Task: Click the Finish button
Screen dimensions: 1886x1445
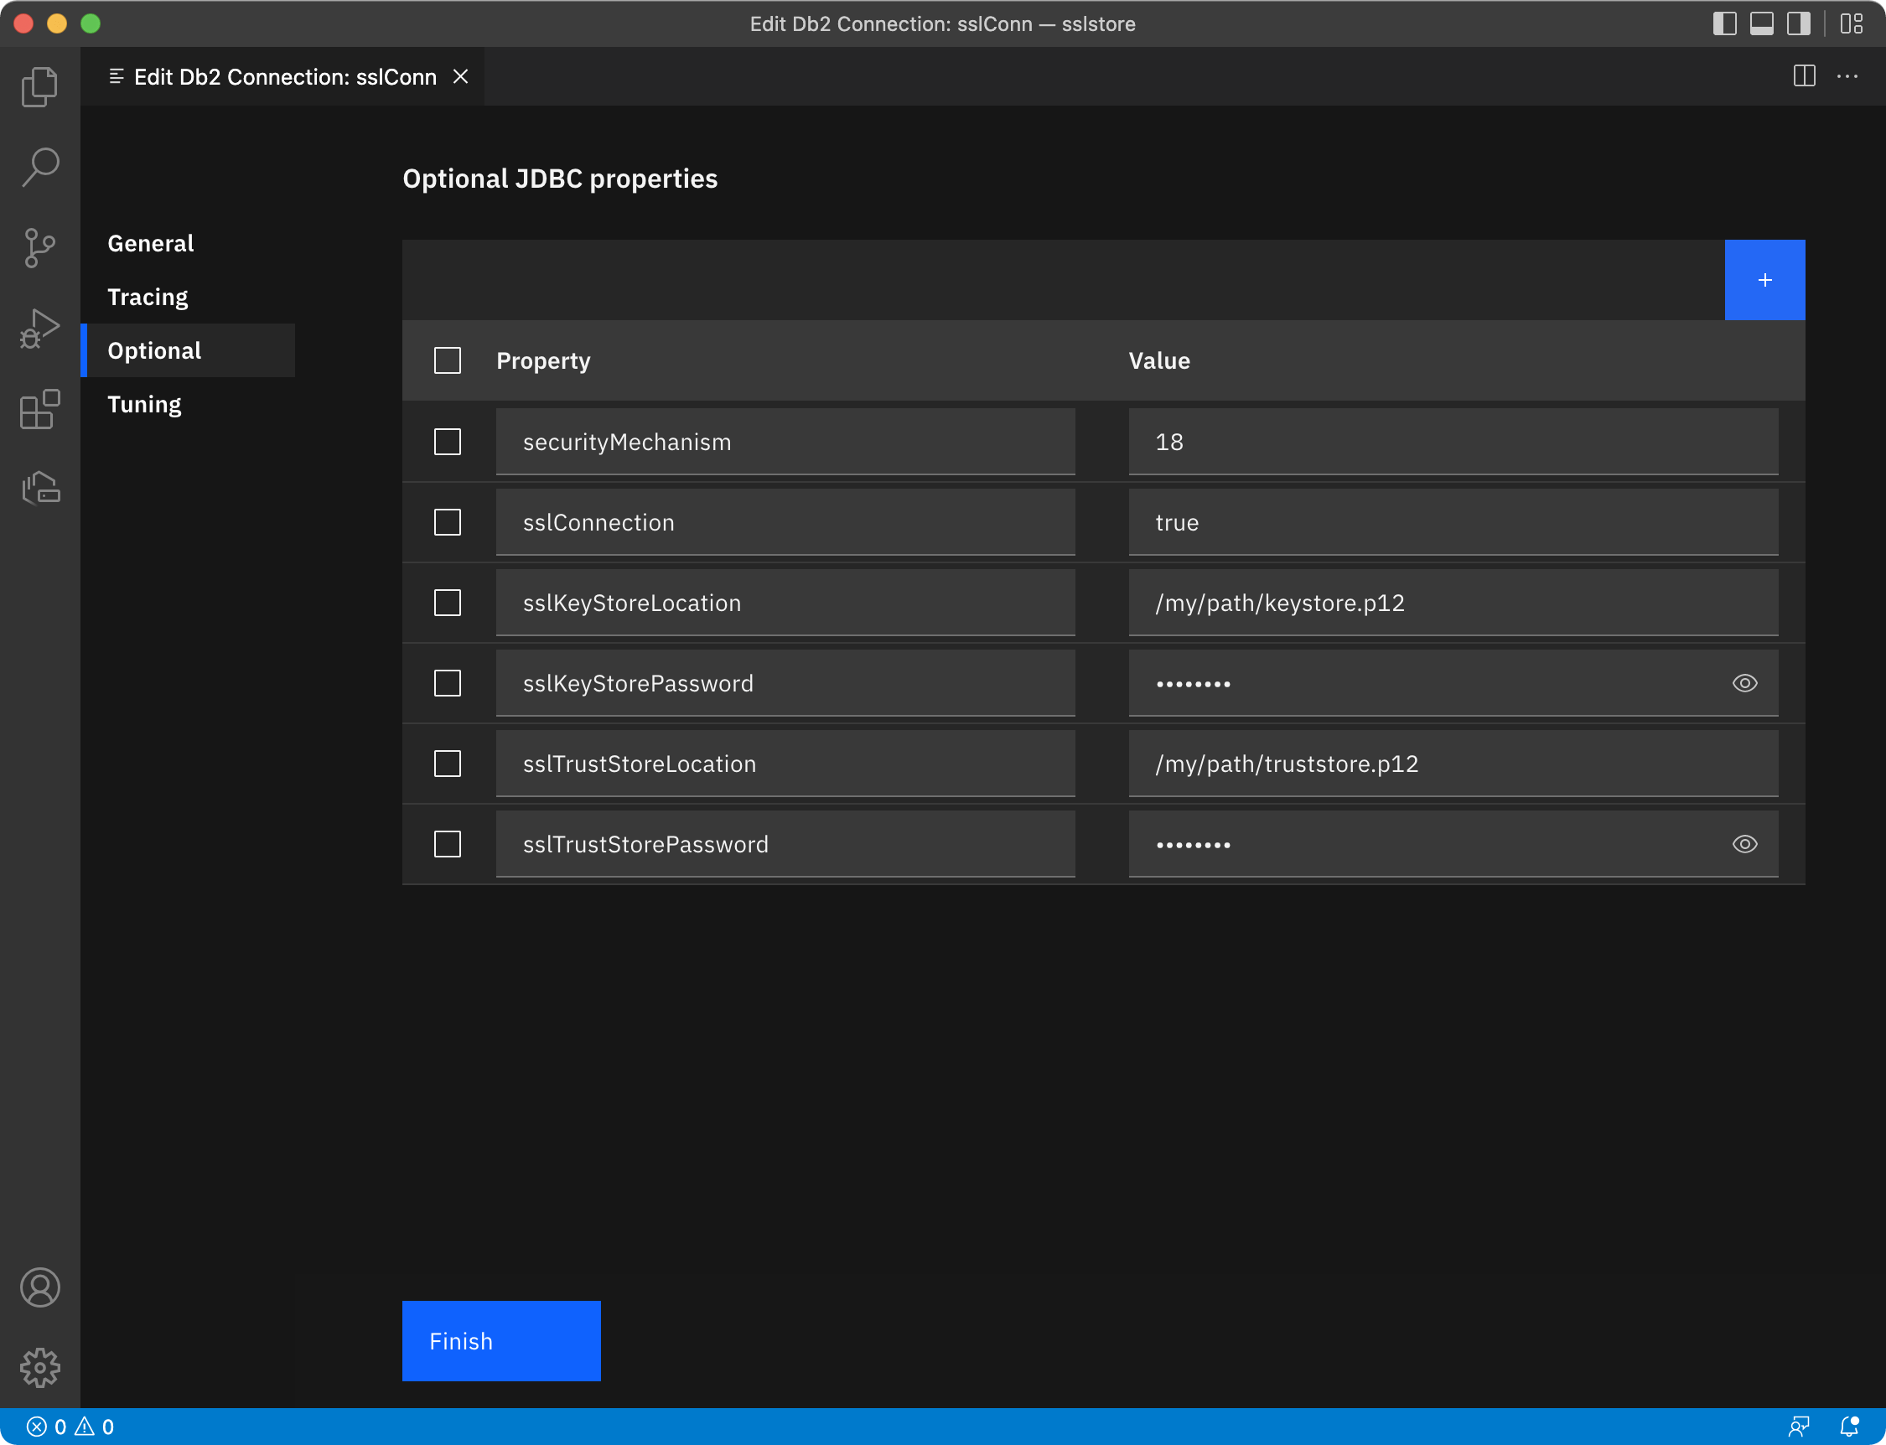Action: click(501, 1340)
